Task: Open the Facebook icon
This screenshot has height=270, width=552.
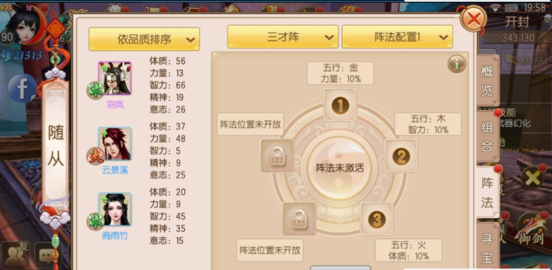Action: point(22,89)
